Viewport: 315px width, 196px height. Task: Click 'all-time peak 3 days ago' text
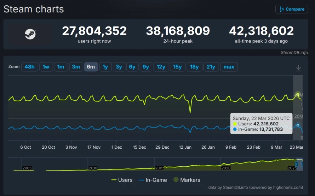261,41
